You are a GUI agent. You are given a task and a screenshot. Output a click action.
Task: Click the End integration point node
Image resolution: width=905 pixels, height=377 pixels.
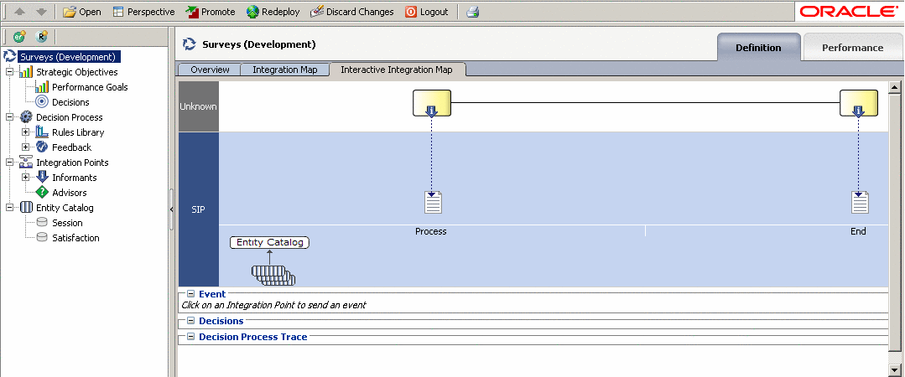coord(859,104)
